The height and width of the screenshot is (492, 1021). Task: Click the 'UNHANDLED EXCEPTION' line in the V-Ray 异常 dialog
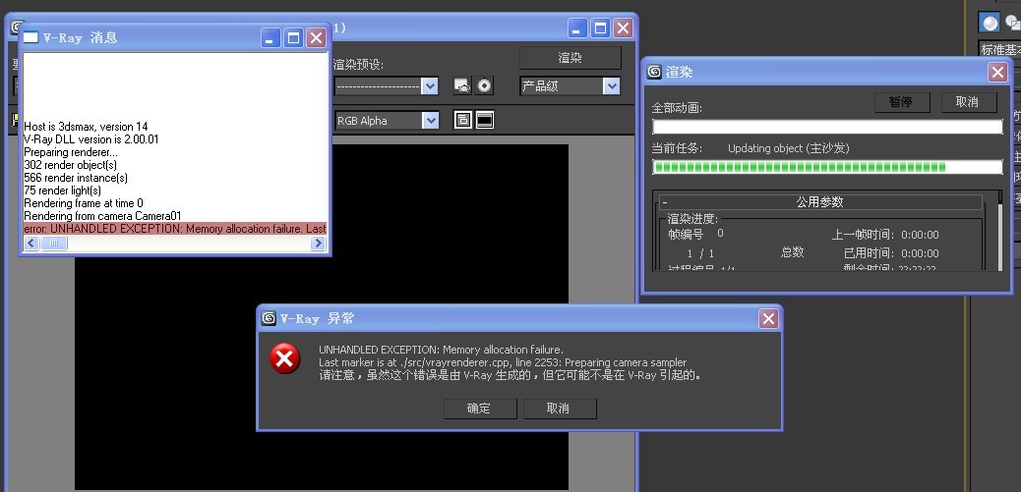click(x=441, y=350)
